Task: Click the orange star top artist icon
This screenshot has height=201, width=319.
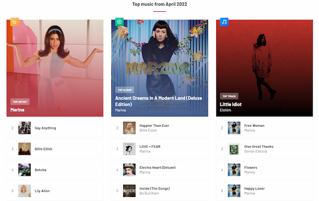Action: [15, 22]
